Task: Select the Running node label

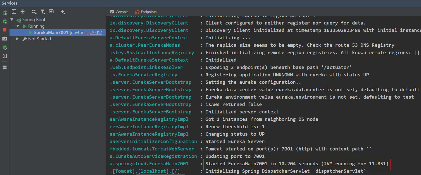Action: [x=36, y=26]
